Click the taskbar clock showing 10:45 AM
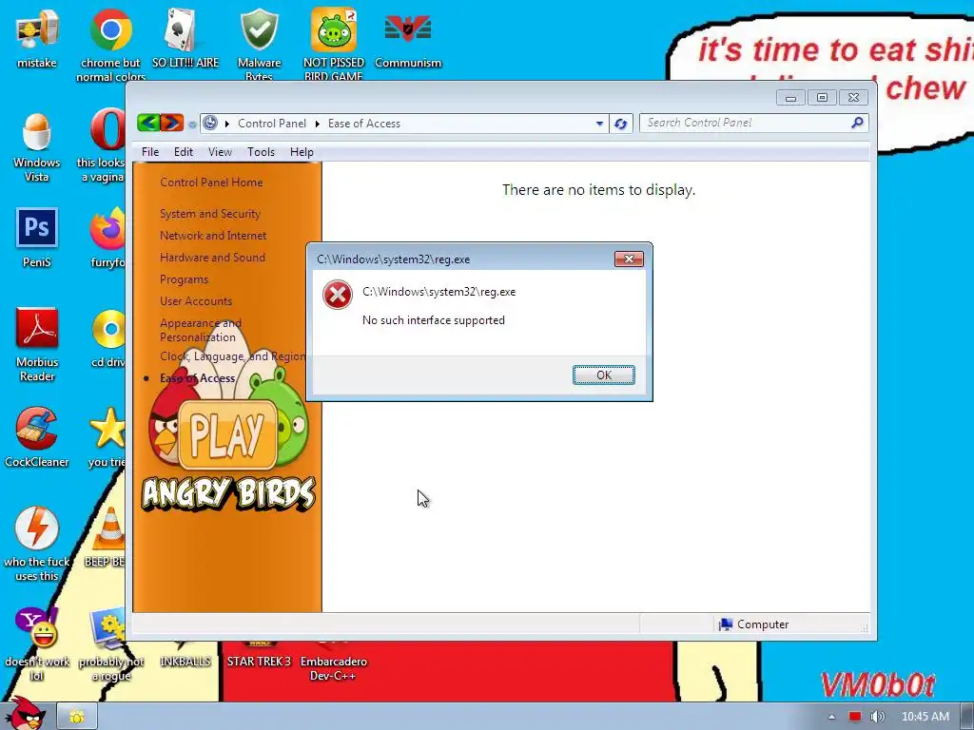 click(925, 717)
